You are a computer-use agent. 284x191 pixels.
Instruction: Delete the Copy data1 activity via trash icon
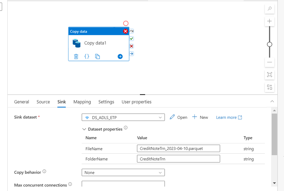[x=76, y=57]
